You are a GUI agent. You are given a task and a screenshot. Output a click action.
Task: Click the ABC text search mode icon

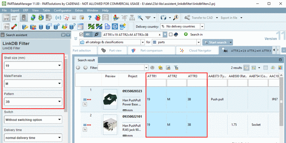[88, 34]
